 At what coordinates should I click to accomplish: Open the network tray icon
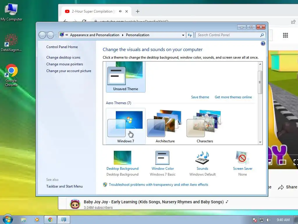pos(262,220)
